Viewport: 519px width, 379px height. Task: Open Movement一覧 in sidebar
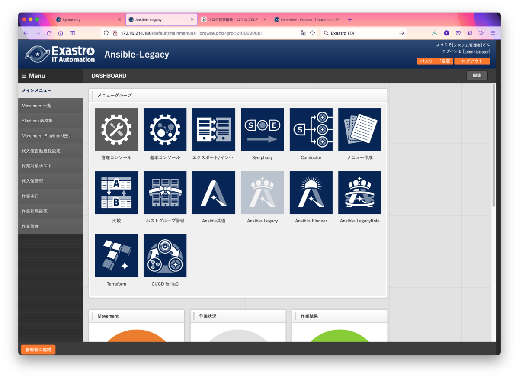50,106
